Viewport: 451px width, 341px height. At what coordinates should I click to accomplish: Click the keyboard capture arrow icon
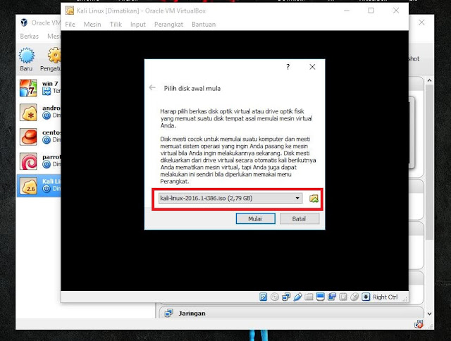366,297
